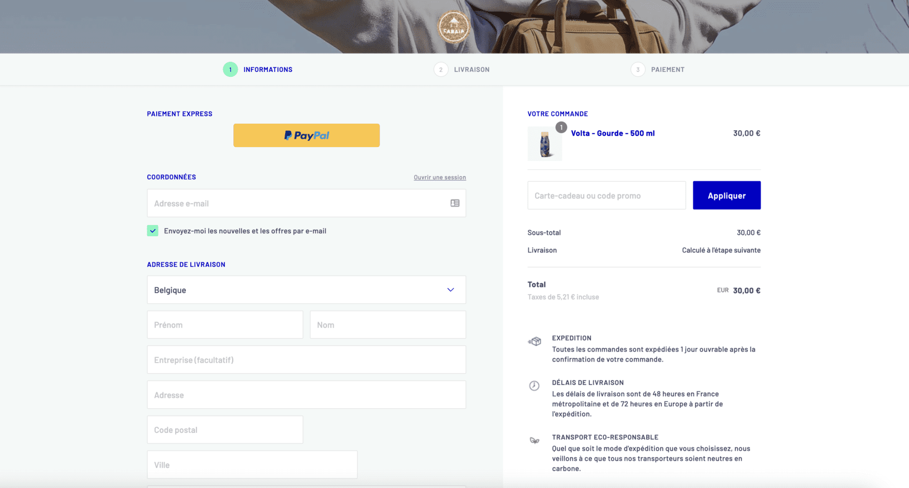The image size is (909, 488).
Task: Open the 'Ouvrir une session' link
Action: pos(440,177)
